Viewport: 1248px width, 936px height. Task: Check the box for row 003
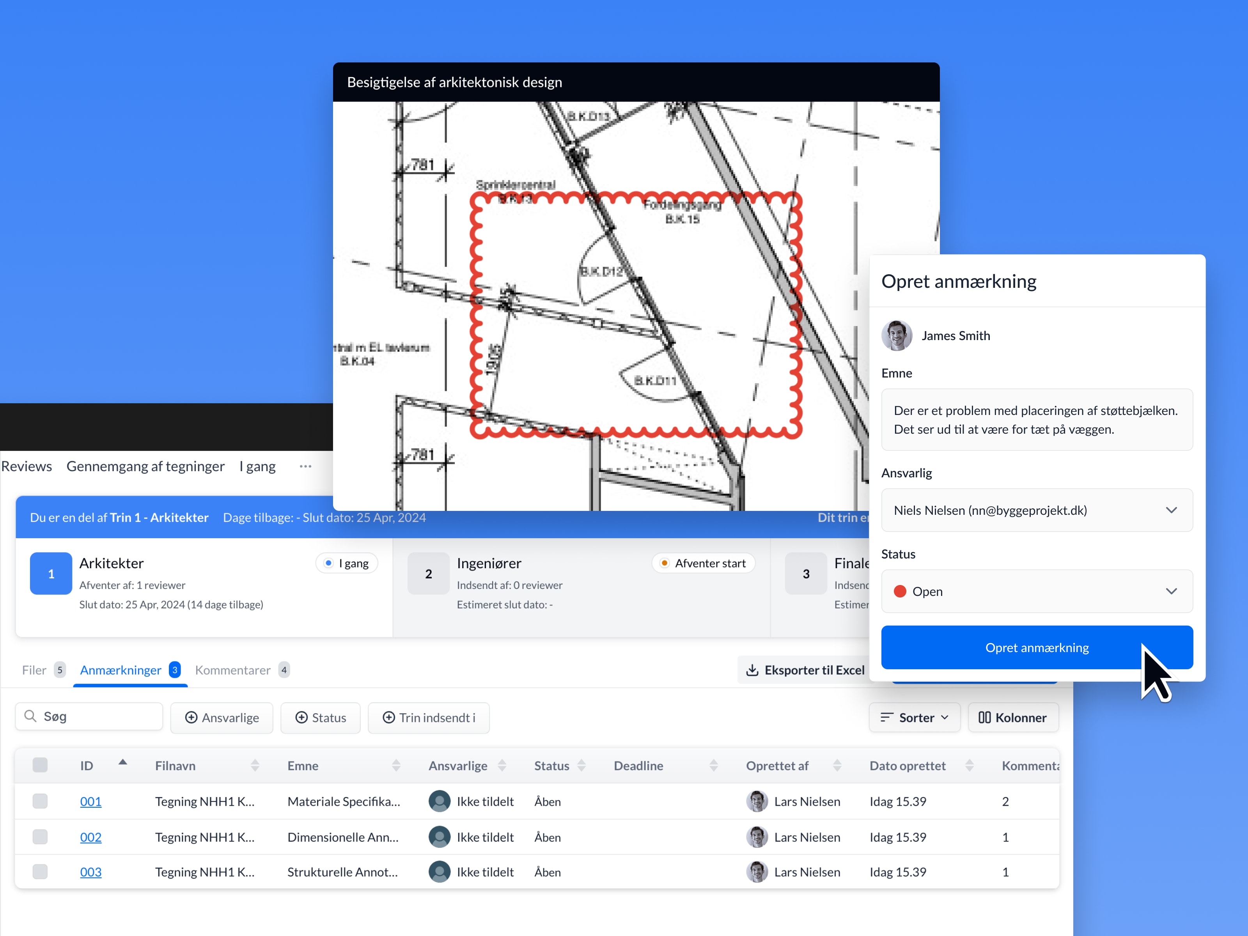[40, 871]
